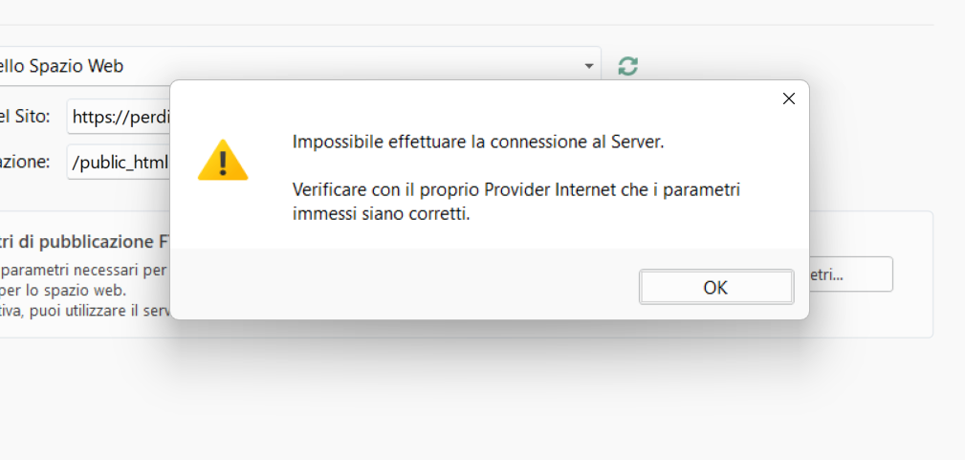Click OK in the connection error dialog

[x=715, y=287]
